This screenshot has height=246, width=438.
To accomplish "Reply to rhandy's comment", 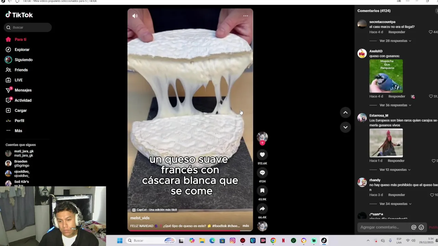I will coord(397,195).
